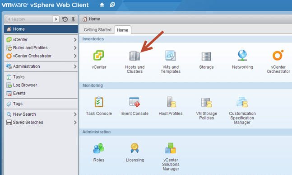Open Events from the sidebar
The image size is (292, 175).
coord(41,93)
